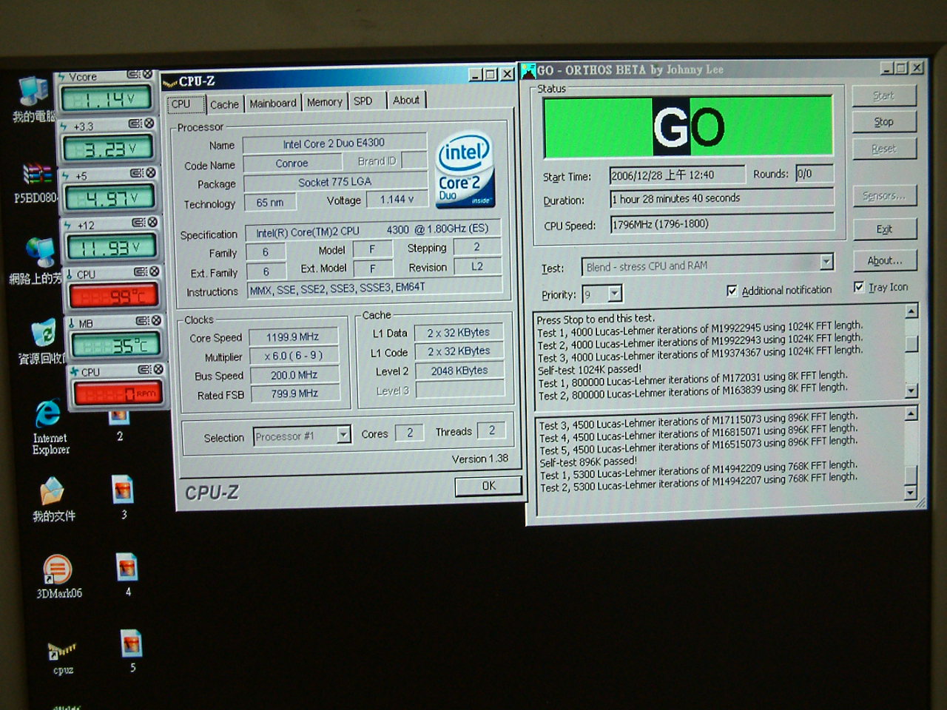Open settings icon on the Vcore sensor widget

coord(134,75)
